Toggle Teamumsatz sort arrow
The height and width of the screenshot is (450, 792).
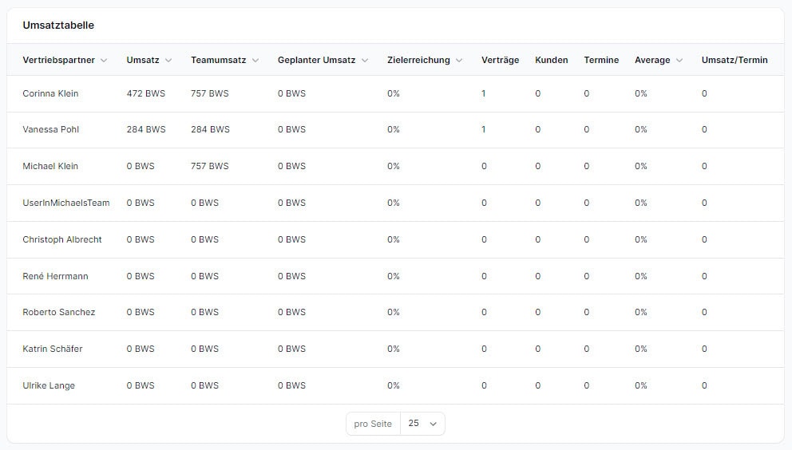tap(255, 60)
